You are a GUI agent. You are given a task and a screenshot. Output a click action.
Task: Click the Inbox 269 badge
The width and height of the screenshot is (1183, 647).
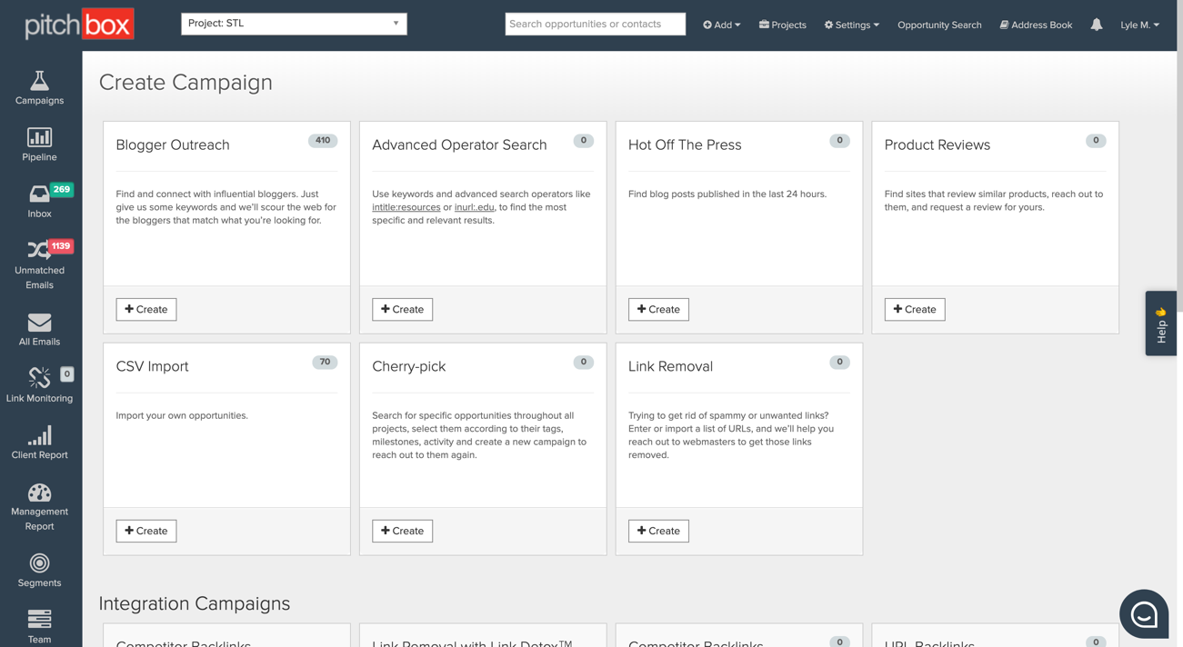[62, 190]
